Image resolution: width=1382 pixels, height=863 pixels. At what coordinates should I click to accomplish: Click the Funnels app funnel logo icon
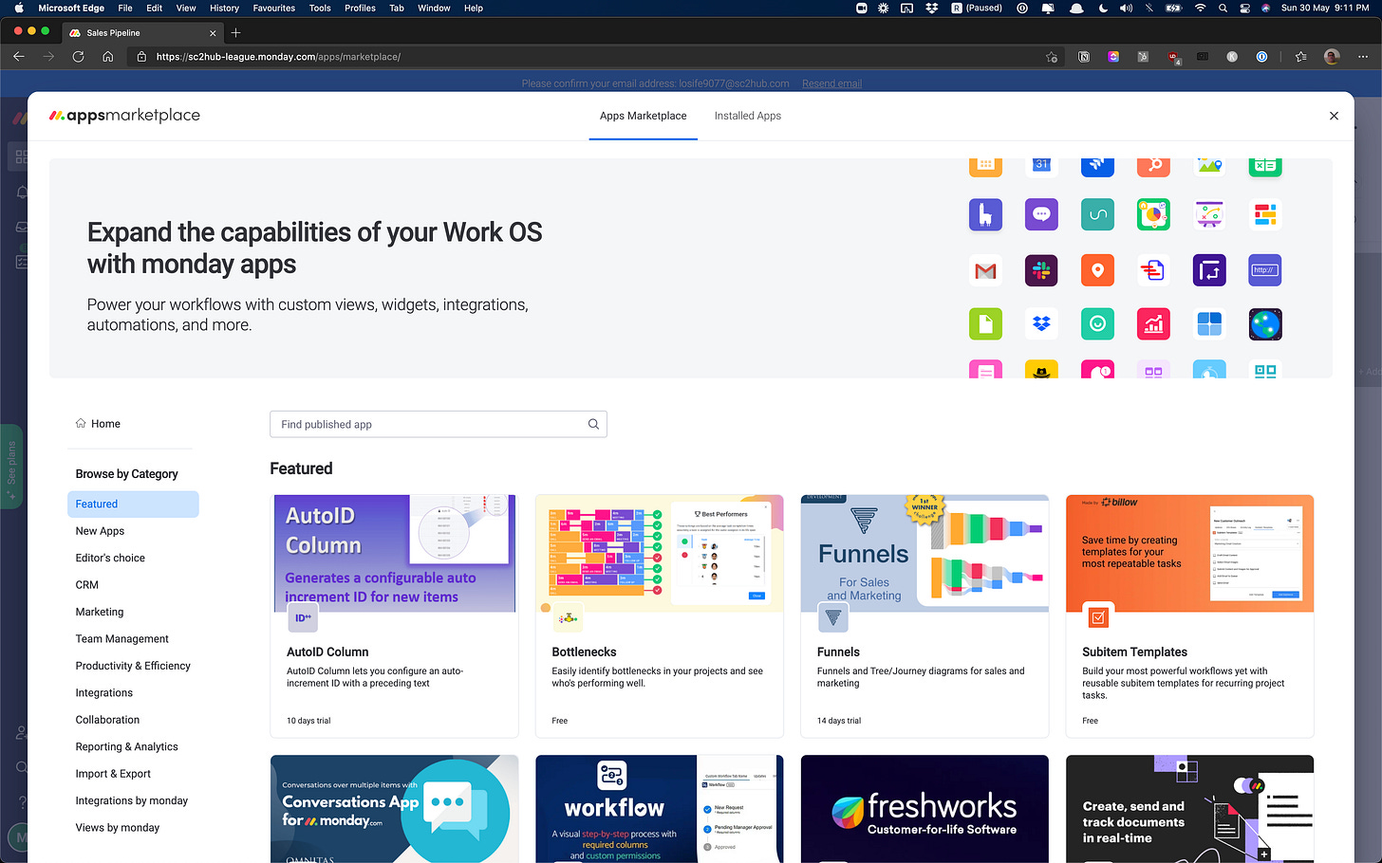(x=832, y=617)
